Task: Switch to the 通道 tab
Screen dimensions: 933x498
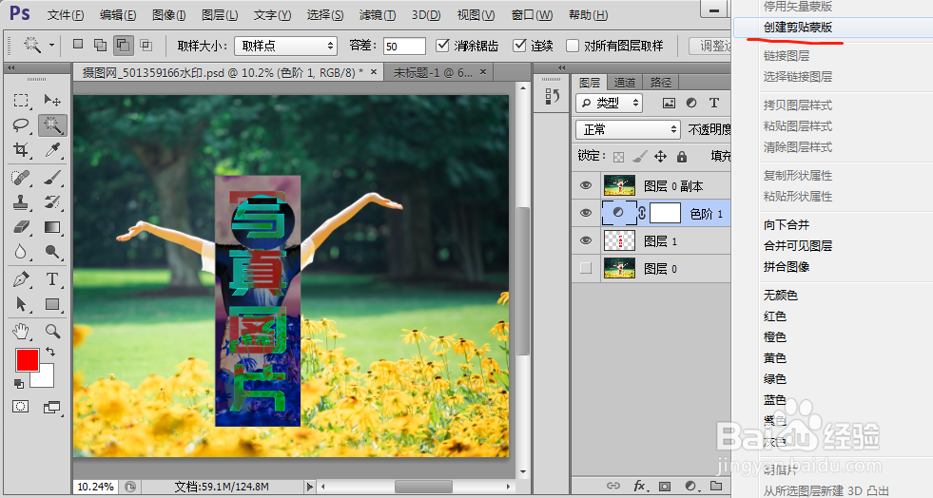Action: coord(625,83)
